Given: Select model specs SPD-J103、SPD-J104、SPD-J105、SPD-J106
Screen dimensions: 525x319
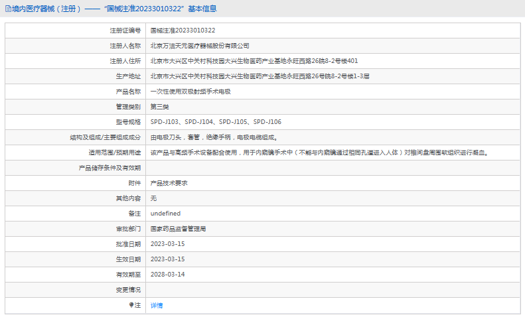Looking at the screenshot, I should coord(216,122).
